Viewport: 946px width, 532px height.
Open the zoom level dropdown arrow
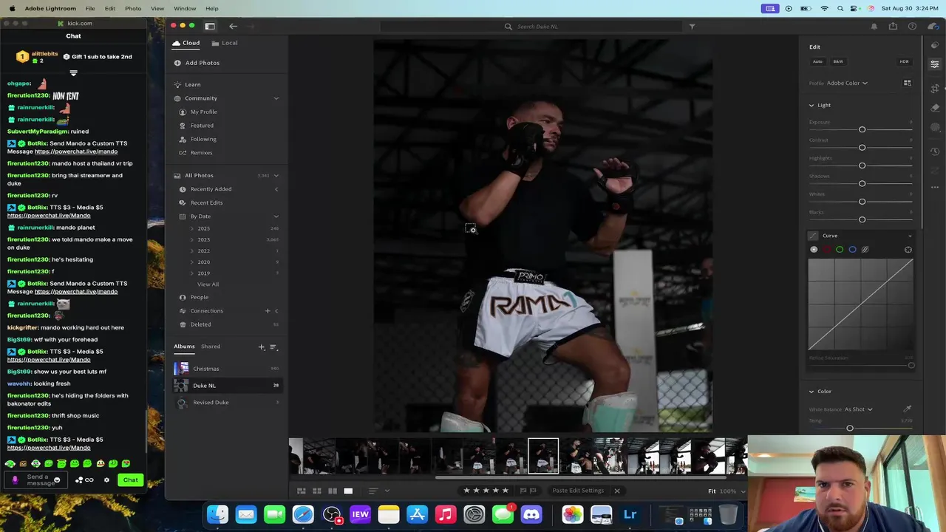pos(743,491)
